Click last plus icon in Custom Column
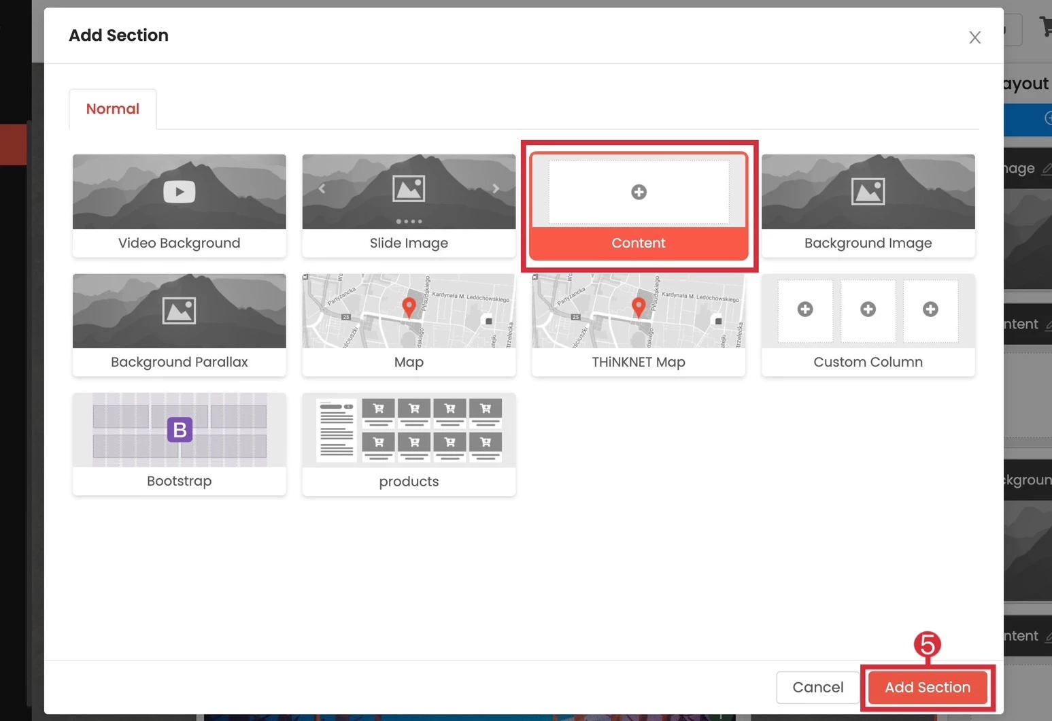This screenshot has height=721, width=1052. pos(930,309)
